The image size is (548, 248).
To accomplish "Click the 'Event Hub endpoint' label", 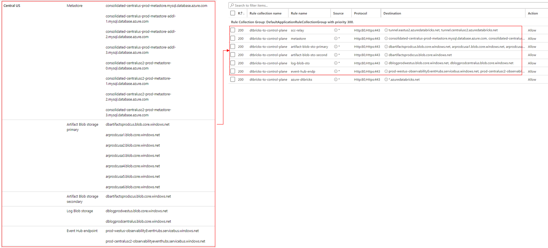I will coord(82,231).
